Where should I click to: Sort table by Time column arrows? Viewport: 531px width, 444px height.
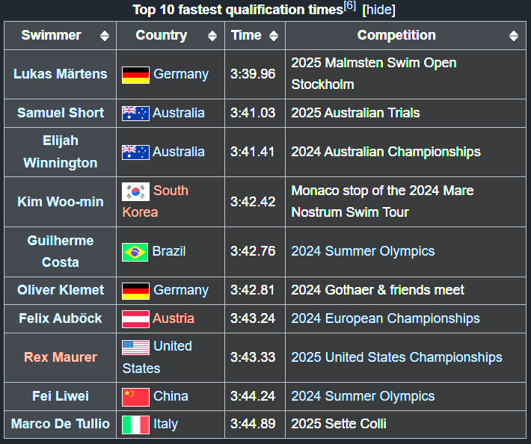(x=274, y=36)
